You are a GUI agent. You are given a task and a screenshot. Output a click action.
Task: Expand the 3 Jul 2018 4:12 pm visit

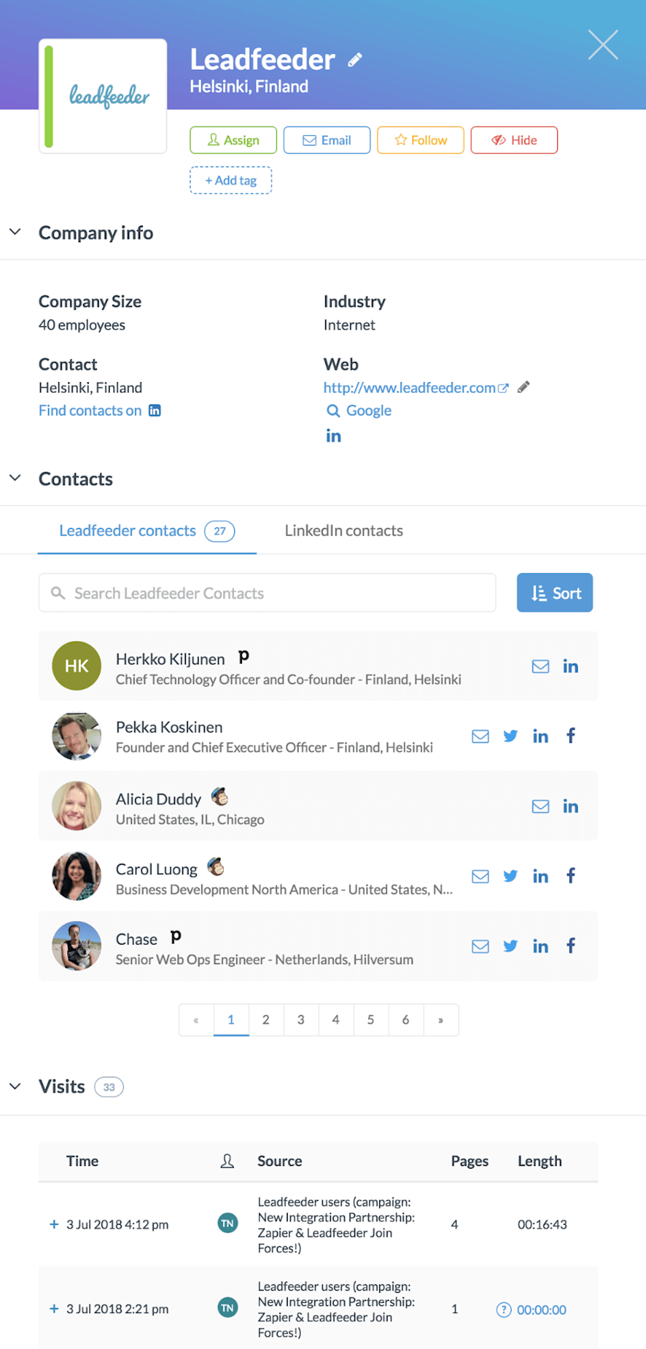(54, 1224)
